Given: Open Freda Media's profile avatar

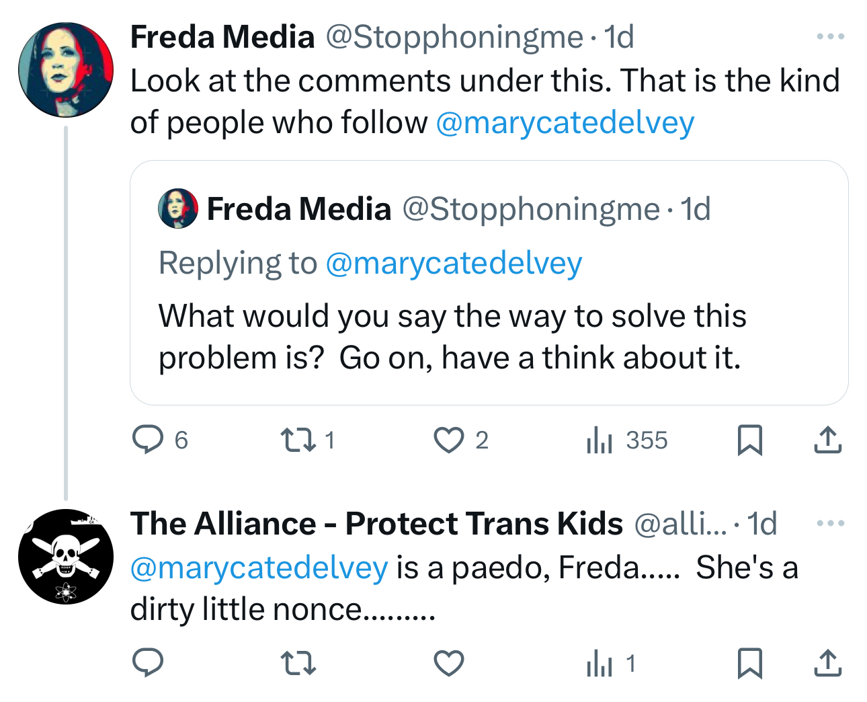Looking at the screenshot, I should 66,70.
